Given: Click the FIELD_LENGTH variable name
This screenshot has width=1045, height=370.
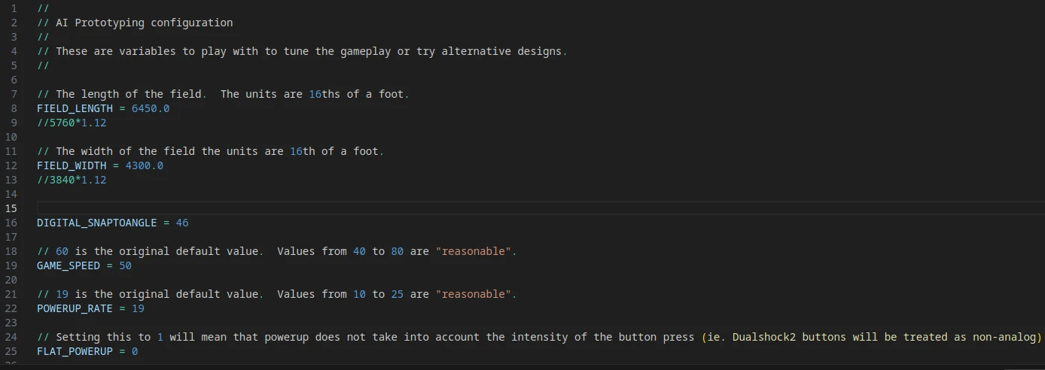Looking at the screenshot, I should tap(75, 108).
